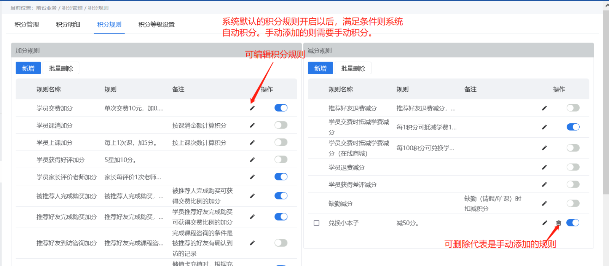Switch to the 积分管理 tab
The image size is (609, 266).
click(x=27, y=24)
